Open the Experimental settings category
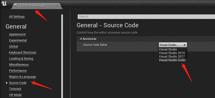Viewport: 215px width, 98px height. tap(18, 40)
